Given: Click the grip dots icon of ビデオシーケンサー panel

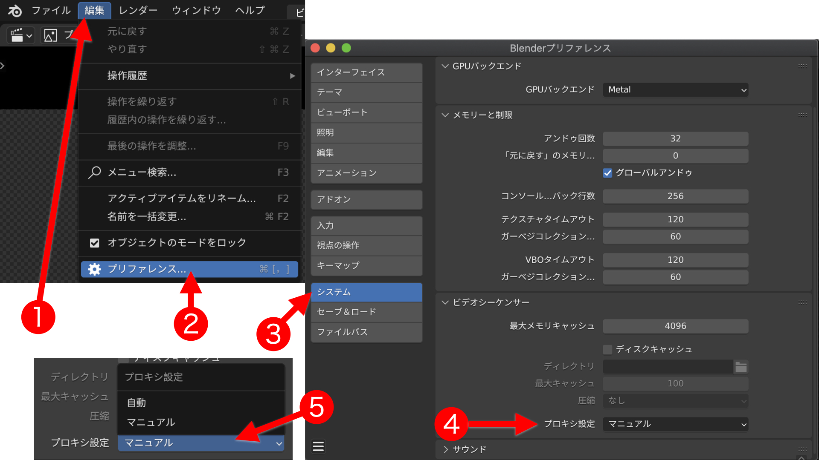Looking at the screenshot, I should [x=802, y=302].
